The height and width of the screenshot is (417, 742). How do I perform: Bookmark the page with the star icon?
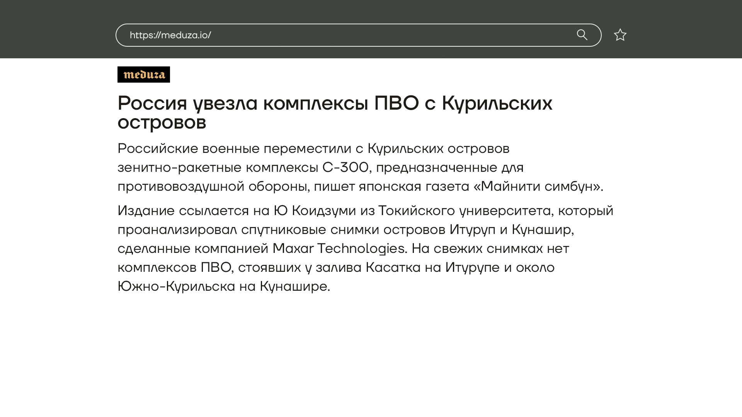(620, 35)
